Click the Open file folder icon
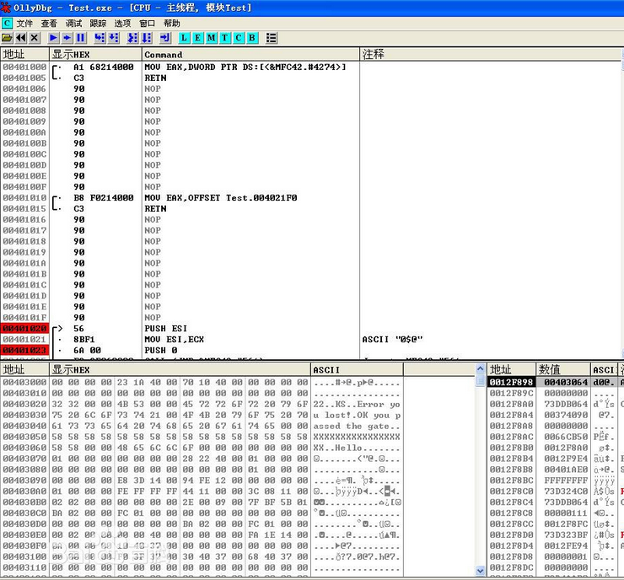 coord(8,38)
